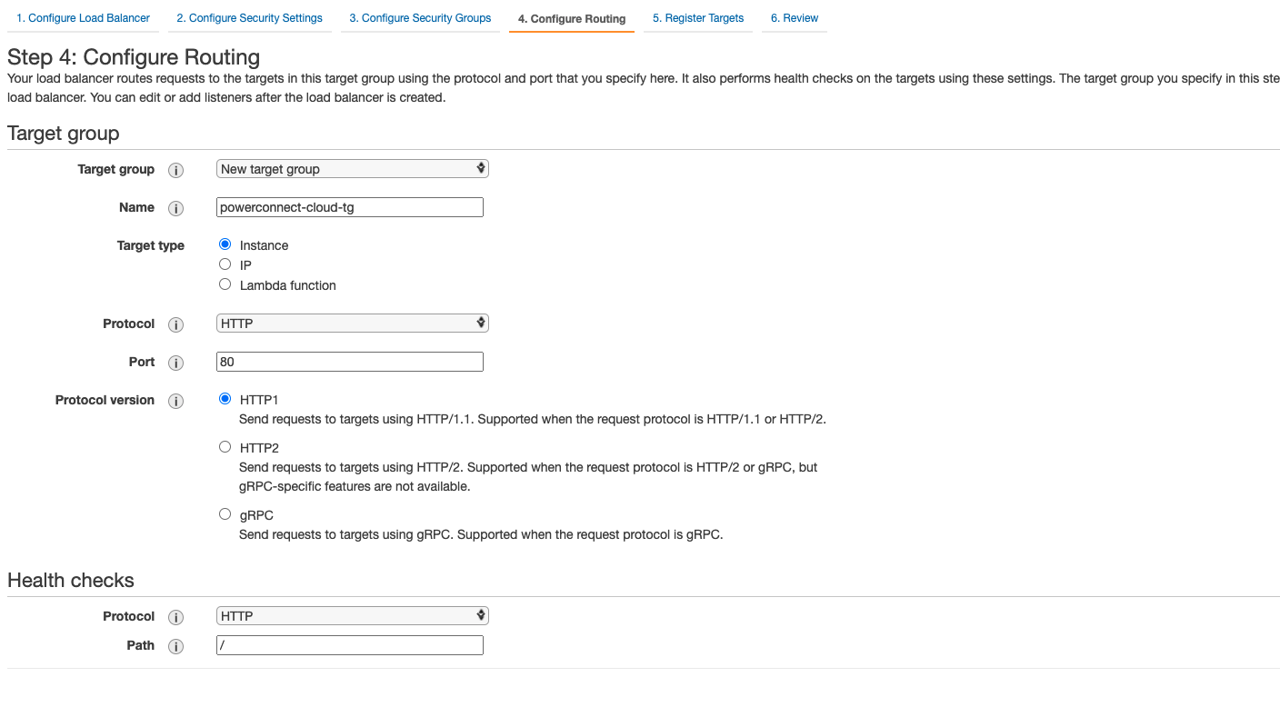Open the New target group dropdown

tap(353, 169)
